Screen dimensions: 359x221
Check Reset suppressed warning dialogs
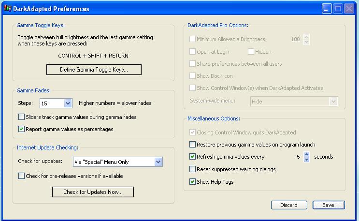point(192,169)
